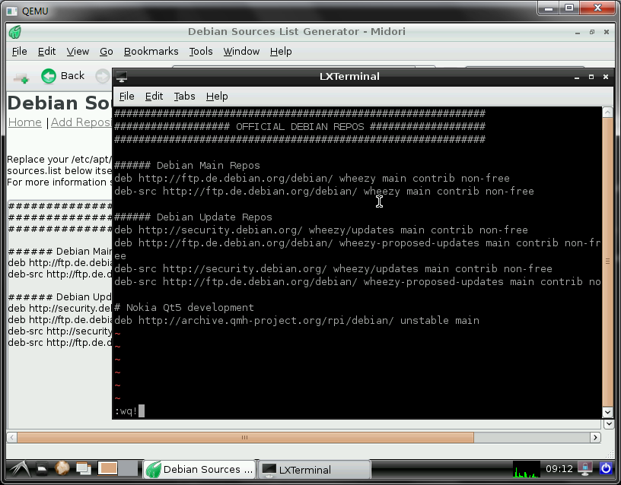Click 'deb-src http://ftp.de.debian.org/debian/ wheezy main' terminal line
This screenshot has width=621, height=485.
(x=324, y=191)
